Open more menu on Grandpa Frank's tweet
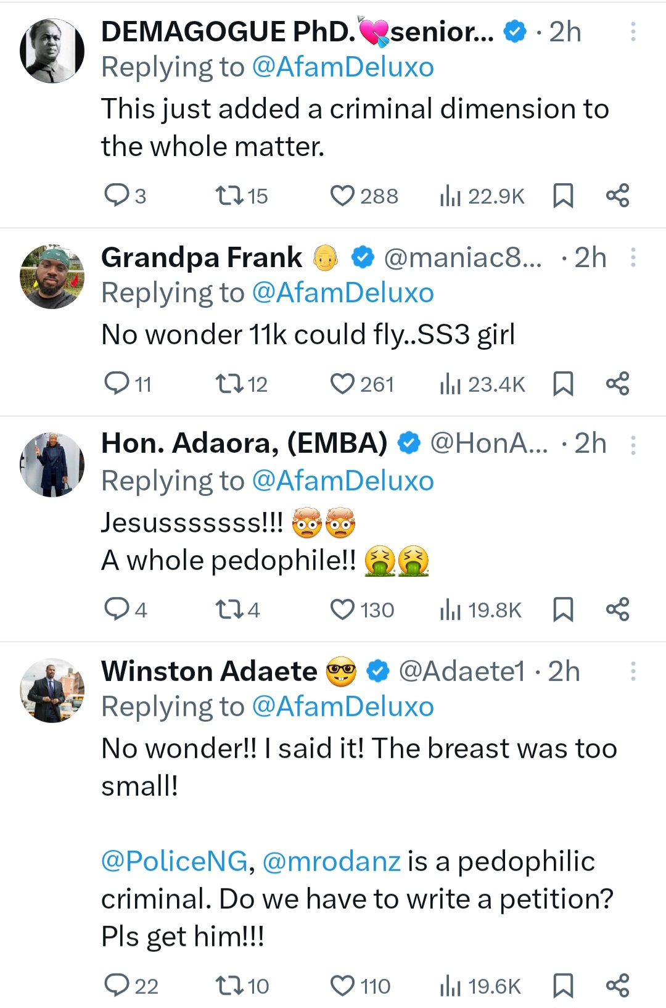Screen dimensions: 666x1008 [633, 258]
